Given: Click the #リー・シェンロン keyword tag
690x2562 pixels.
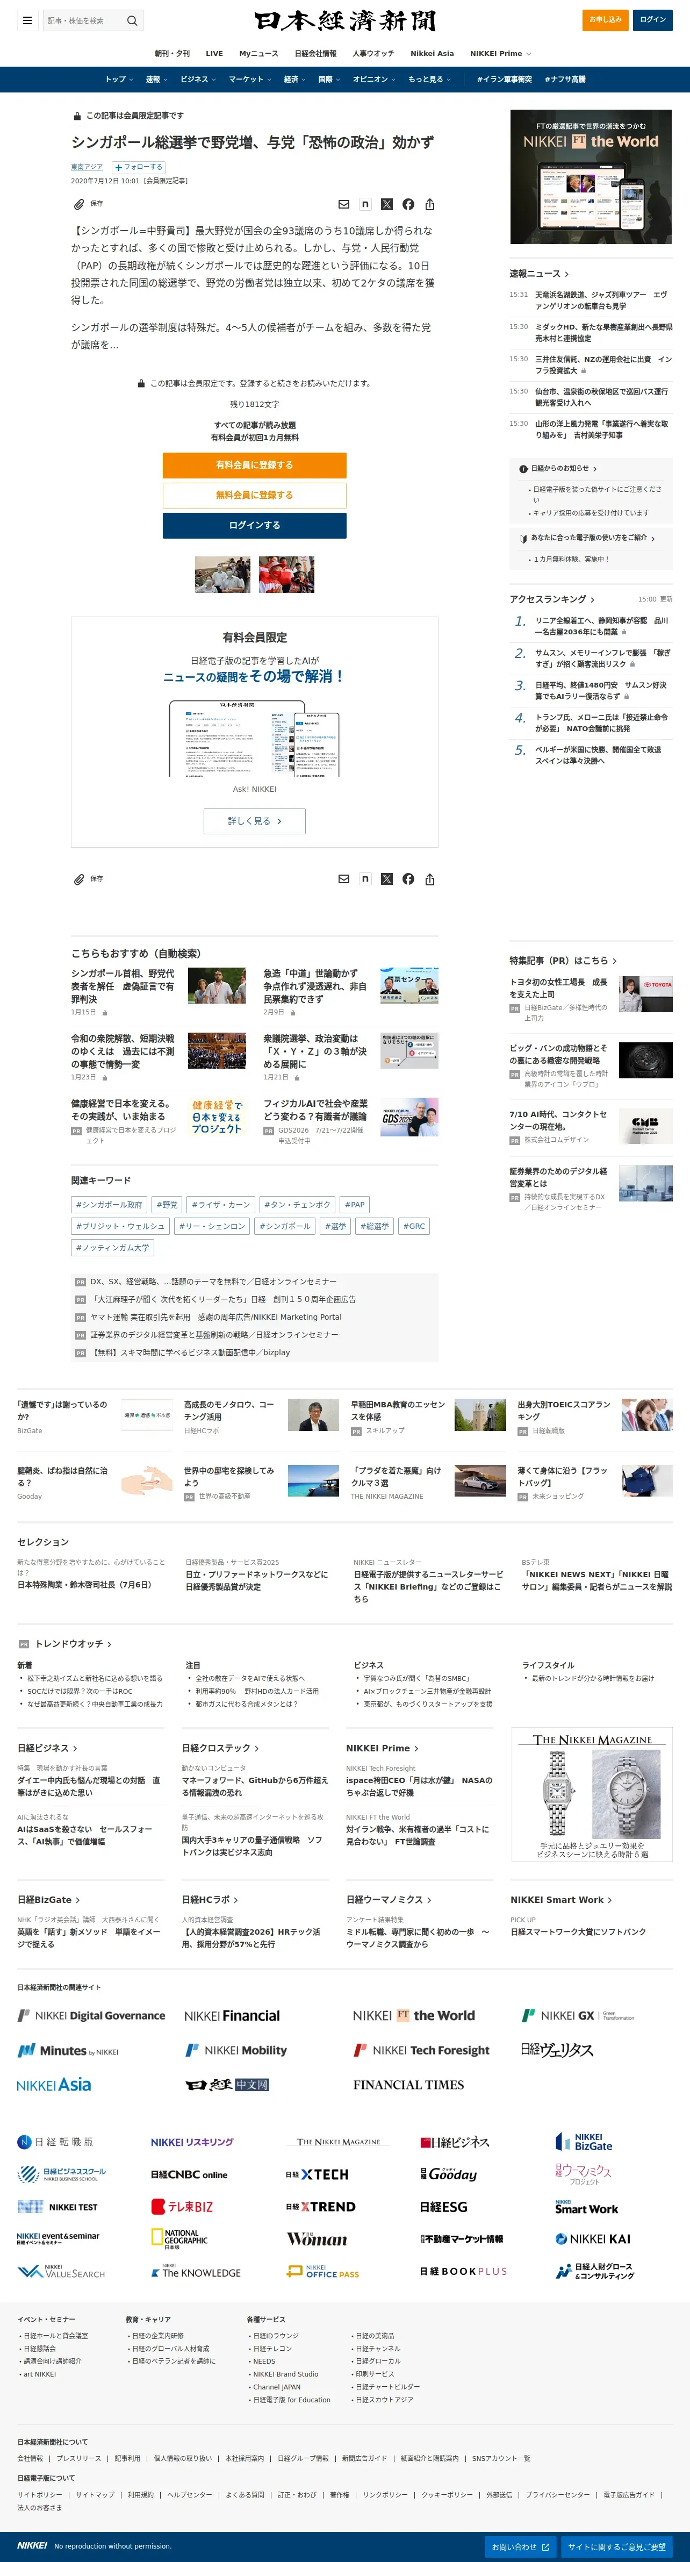Looking at the screenshot, I should pyautogui.click(x=212, y=1226).
